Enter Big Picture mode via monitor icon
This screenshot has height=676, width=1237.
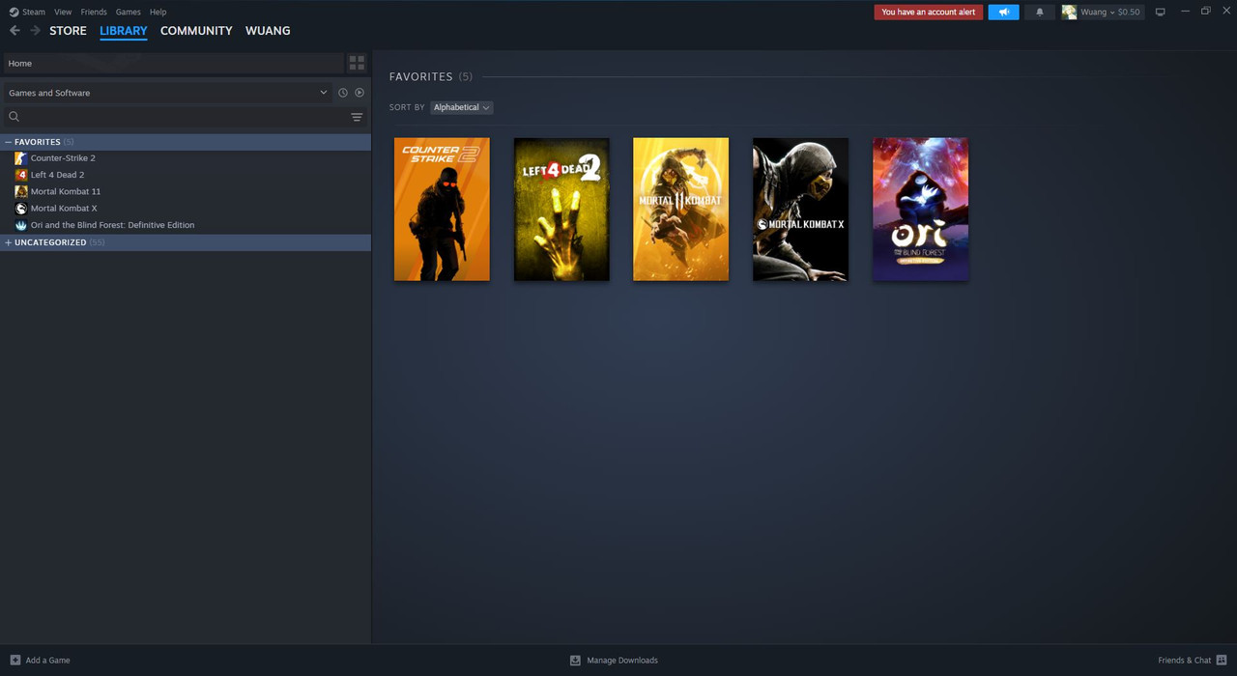[x=1160, y=12]
